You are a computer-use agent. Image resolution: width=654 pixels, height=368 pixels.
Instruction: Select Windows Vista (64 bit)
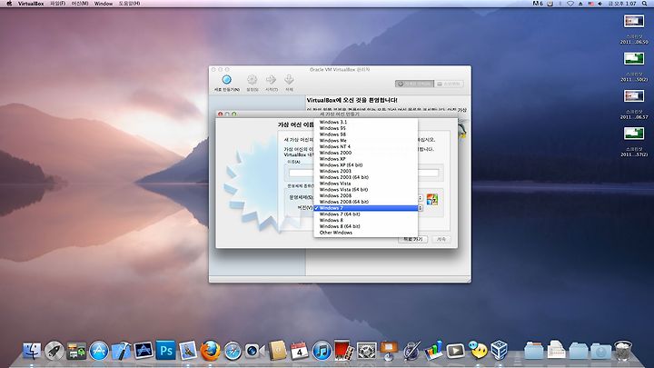point(365,189)
